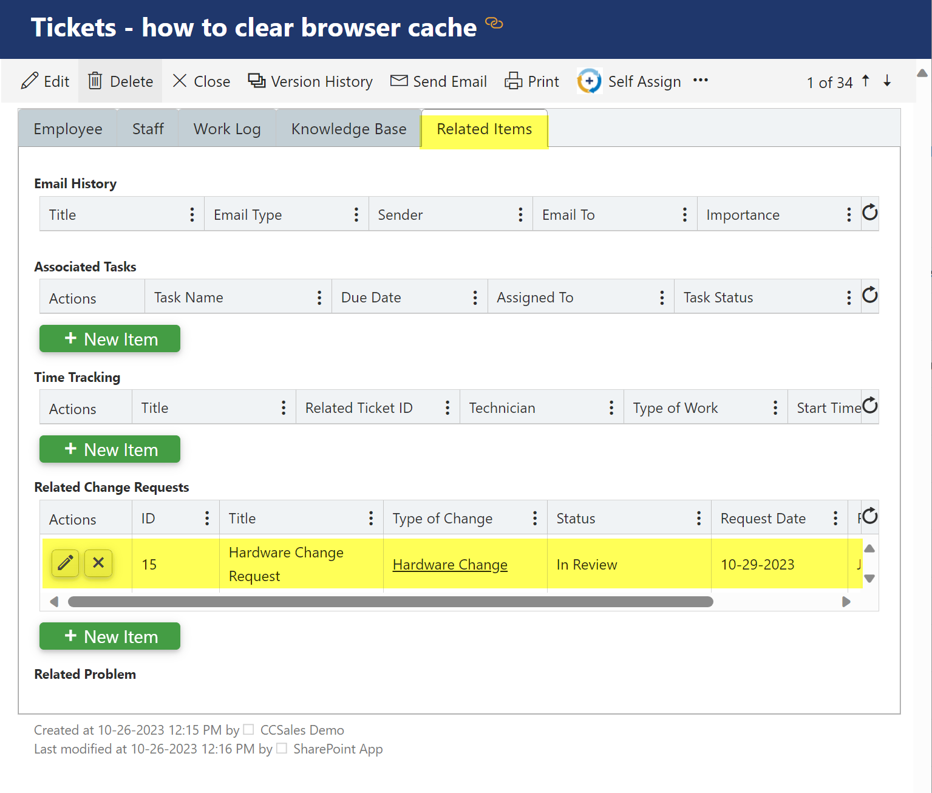Go to next ticket with down arrow
The width and height of the screenshot is (932, 793).
887,81
